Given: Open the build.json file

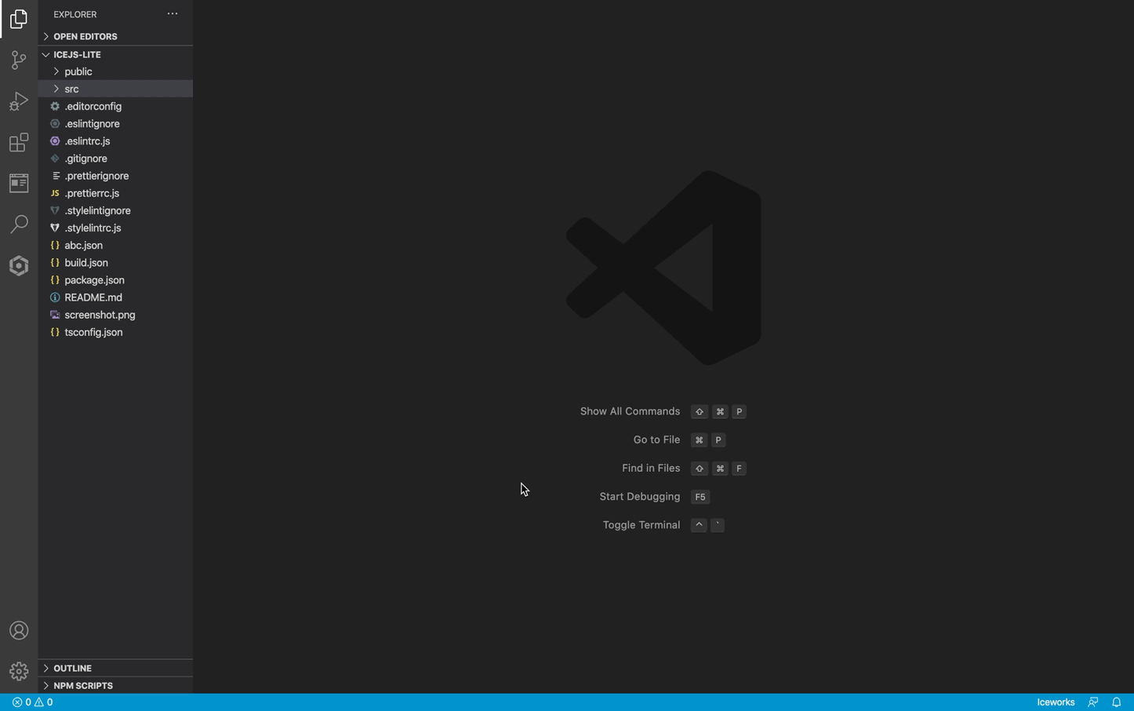Looking at the screenshot, I should [115, 263].
